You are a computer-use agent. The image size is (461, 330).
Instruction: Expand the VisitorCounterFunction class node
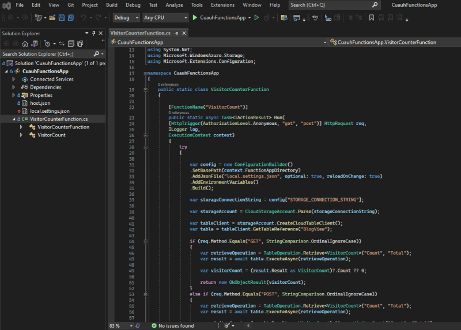click(x=21, y=127)
